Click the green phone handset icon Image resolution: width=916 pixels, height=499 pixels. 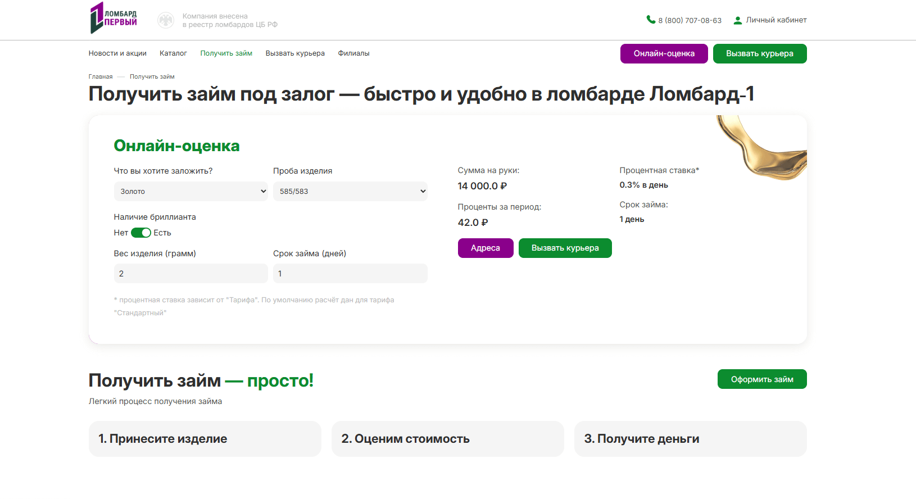(651, 20)
